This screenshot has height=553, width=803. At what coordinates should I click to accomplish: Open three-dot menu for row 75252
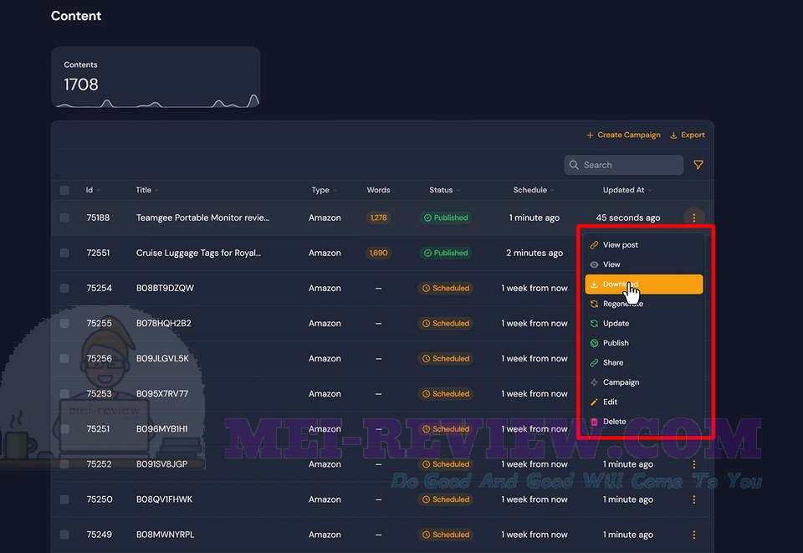(694, 464)
